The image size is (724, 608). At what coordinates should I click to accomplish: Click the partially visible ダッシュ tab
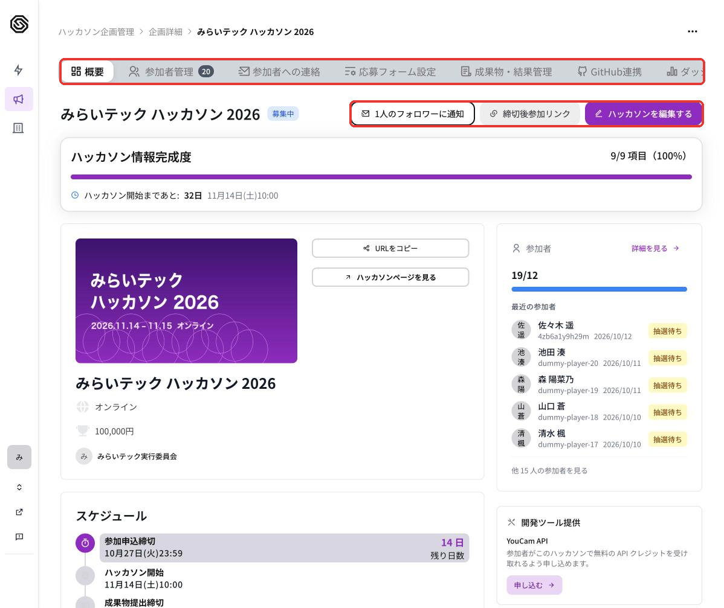(685, 71)
